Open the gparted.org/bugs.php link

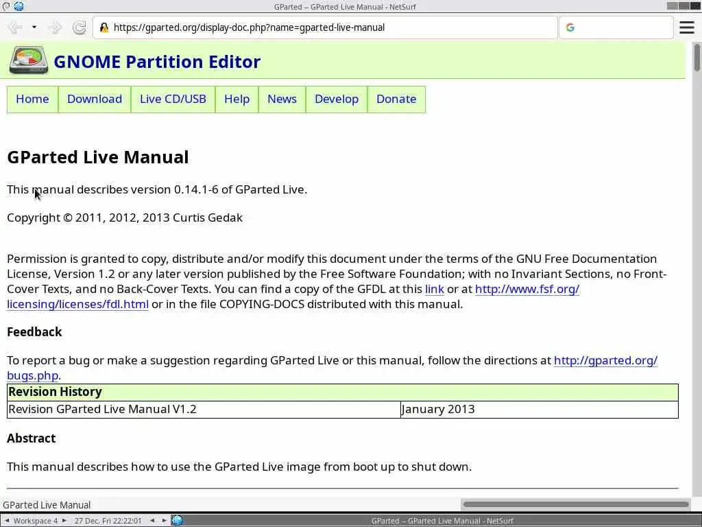605,360
